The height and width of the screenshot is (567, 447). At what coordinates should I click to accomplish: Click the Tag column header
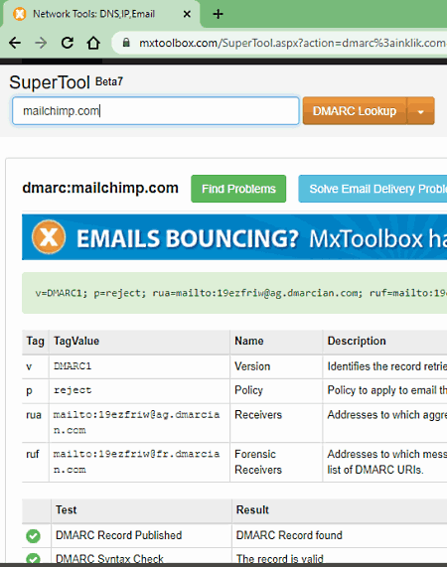click(x=35, y=341)
